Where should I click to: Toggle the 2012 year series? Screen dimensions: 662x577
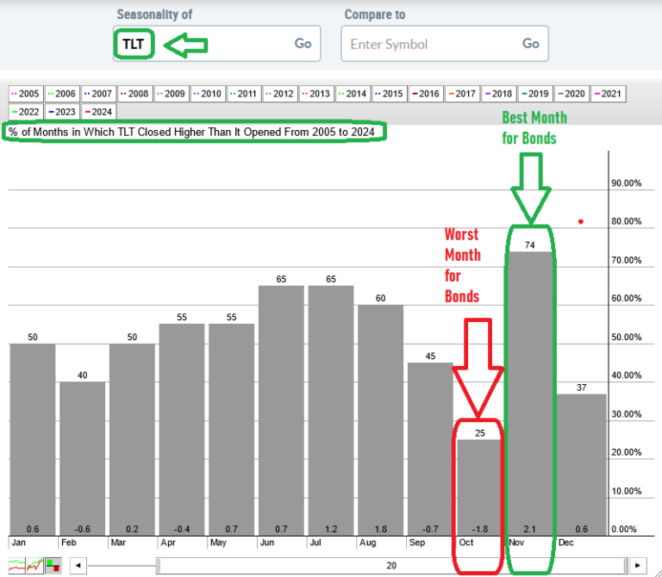(x=280, y=94)
